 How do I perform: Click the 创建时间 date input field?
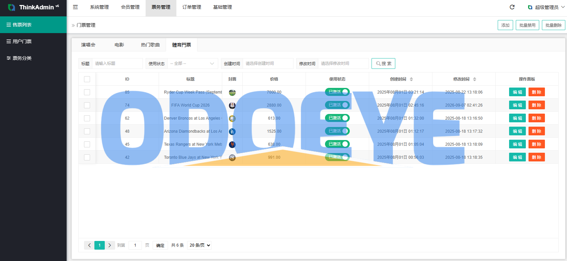(268, 63)
